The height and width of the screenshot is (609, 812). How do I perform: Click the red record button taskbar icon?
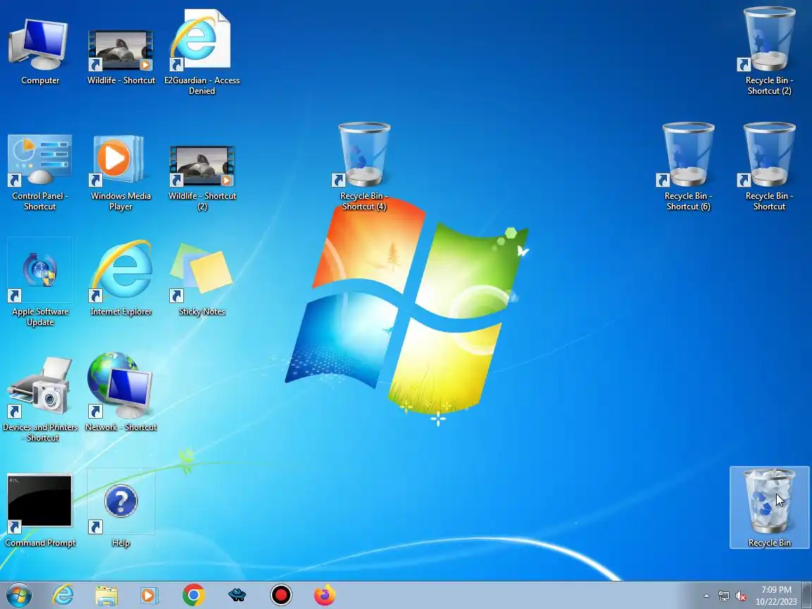[281, 595]
